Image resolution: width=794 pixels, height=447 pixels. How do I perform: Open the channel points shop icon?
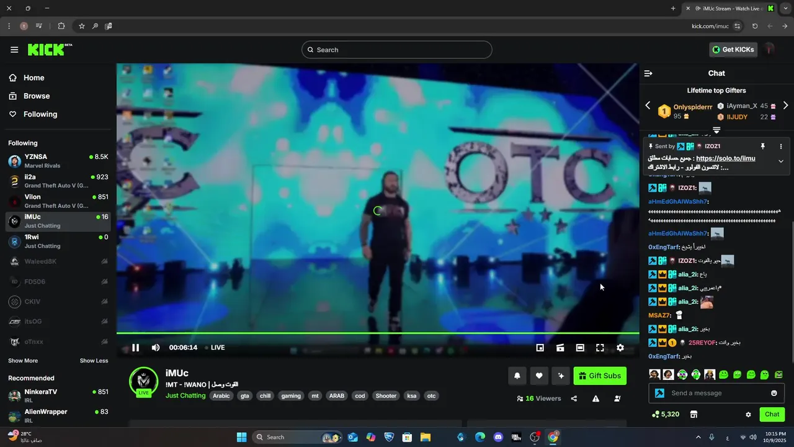point(694,414)
